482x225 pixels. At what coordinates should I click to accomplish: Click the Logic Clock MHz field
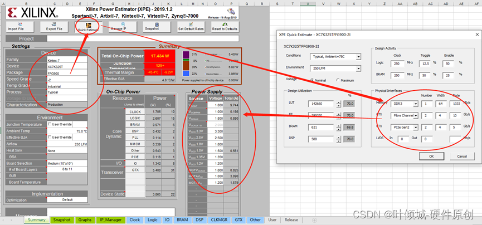(x=397, y=63)
